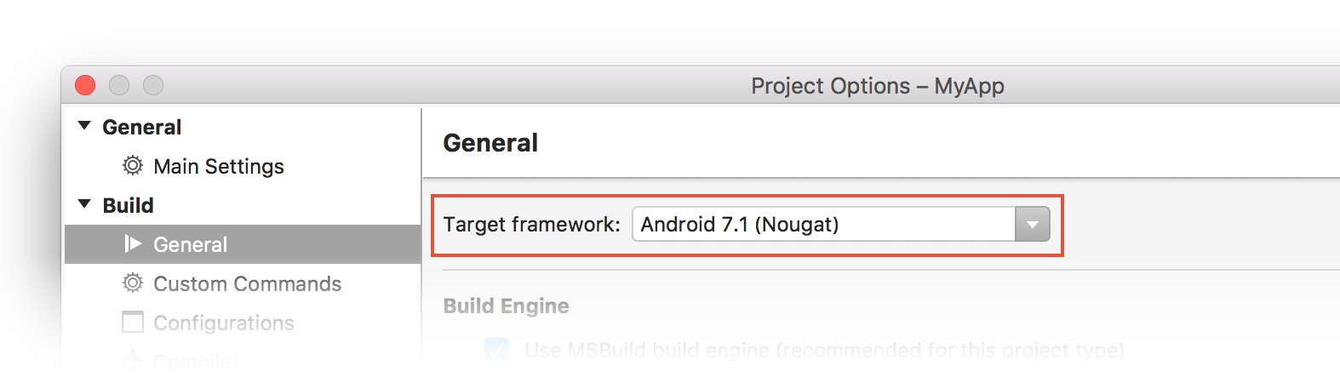Click the highlighted General item under Build
This screenshot has width=1340, height=383.
(x=191, y=245)
